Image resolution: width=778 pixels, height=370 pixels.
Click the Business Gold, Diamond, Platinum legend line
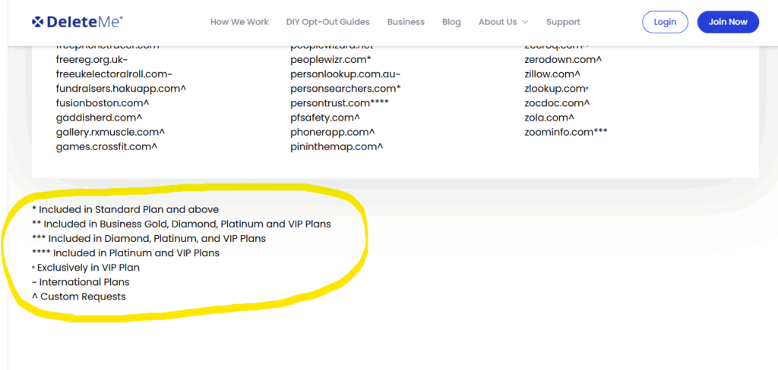(181, 224)
